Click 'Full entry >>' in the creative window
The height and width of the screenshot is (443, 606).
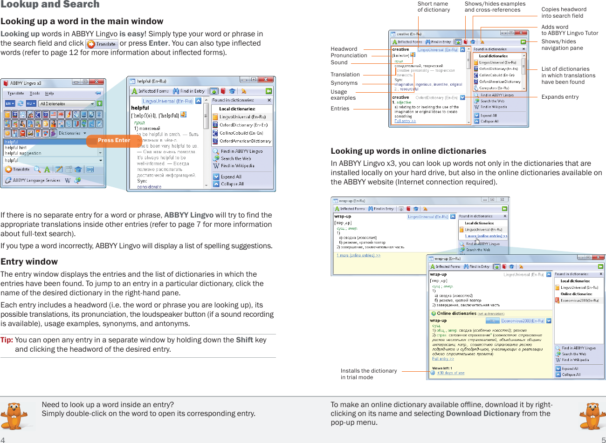(405, 121)
